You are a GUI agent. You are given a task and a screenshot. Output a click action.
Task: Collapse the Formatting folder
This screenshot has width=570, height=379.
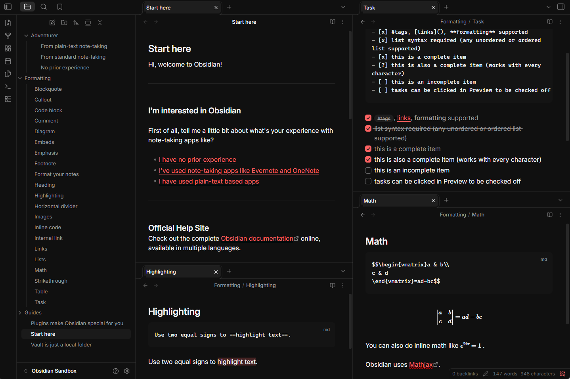pyautogui.click(x=20, y=78)
